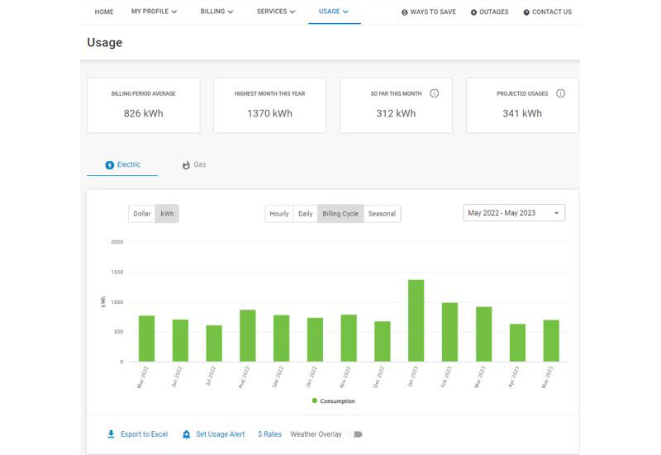Click the Set Usage Alert bell icon
The height and width of the screenshot is (455, 661).
187,434
